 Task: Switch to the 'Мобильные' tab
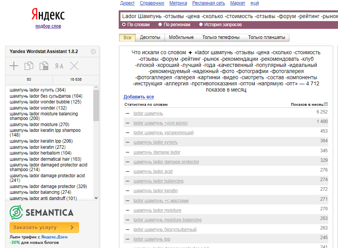(x=181, y=37)
